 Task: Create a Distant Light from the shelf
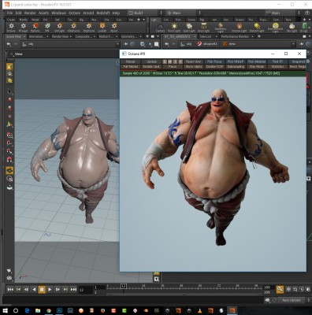257,26
